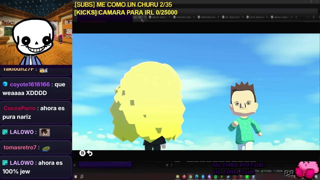This screenshot has height=180, width=320.
Task: Click the blue cube badge beside coyote1616166
Action: click(5, 84)
